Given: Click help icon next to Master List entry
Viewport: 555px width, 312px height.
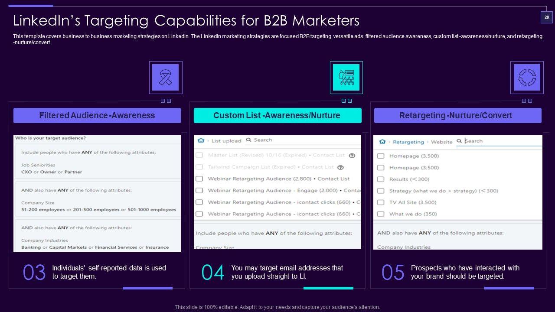Looking at the screenshot, I should (x=352, y=156).
